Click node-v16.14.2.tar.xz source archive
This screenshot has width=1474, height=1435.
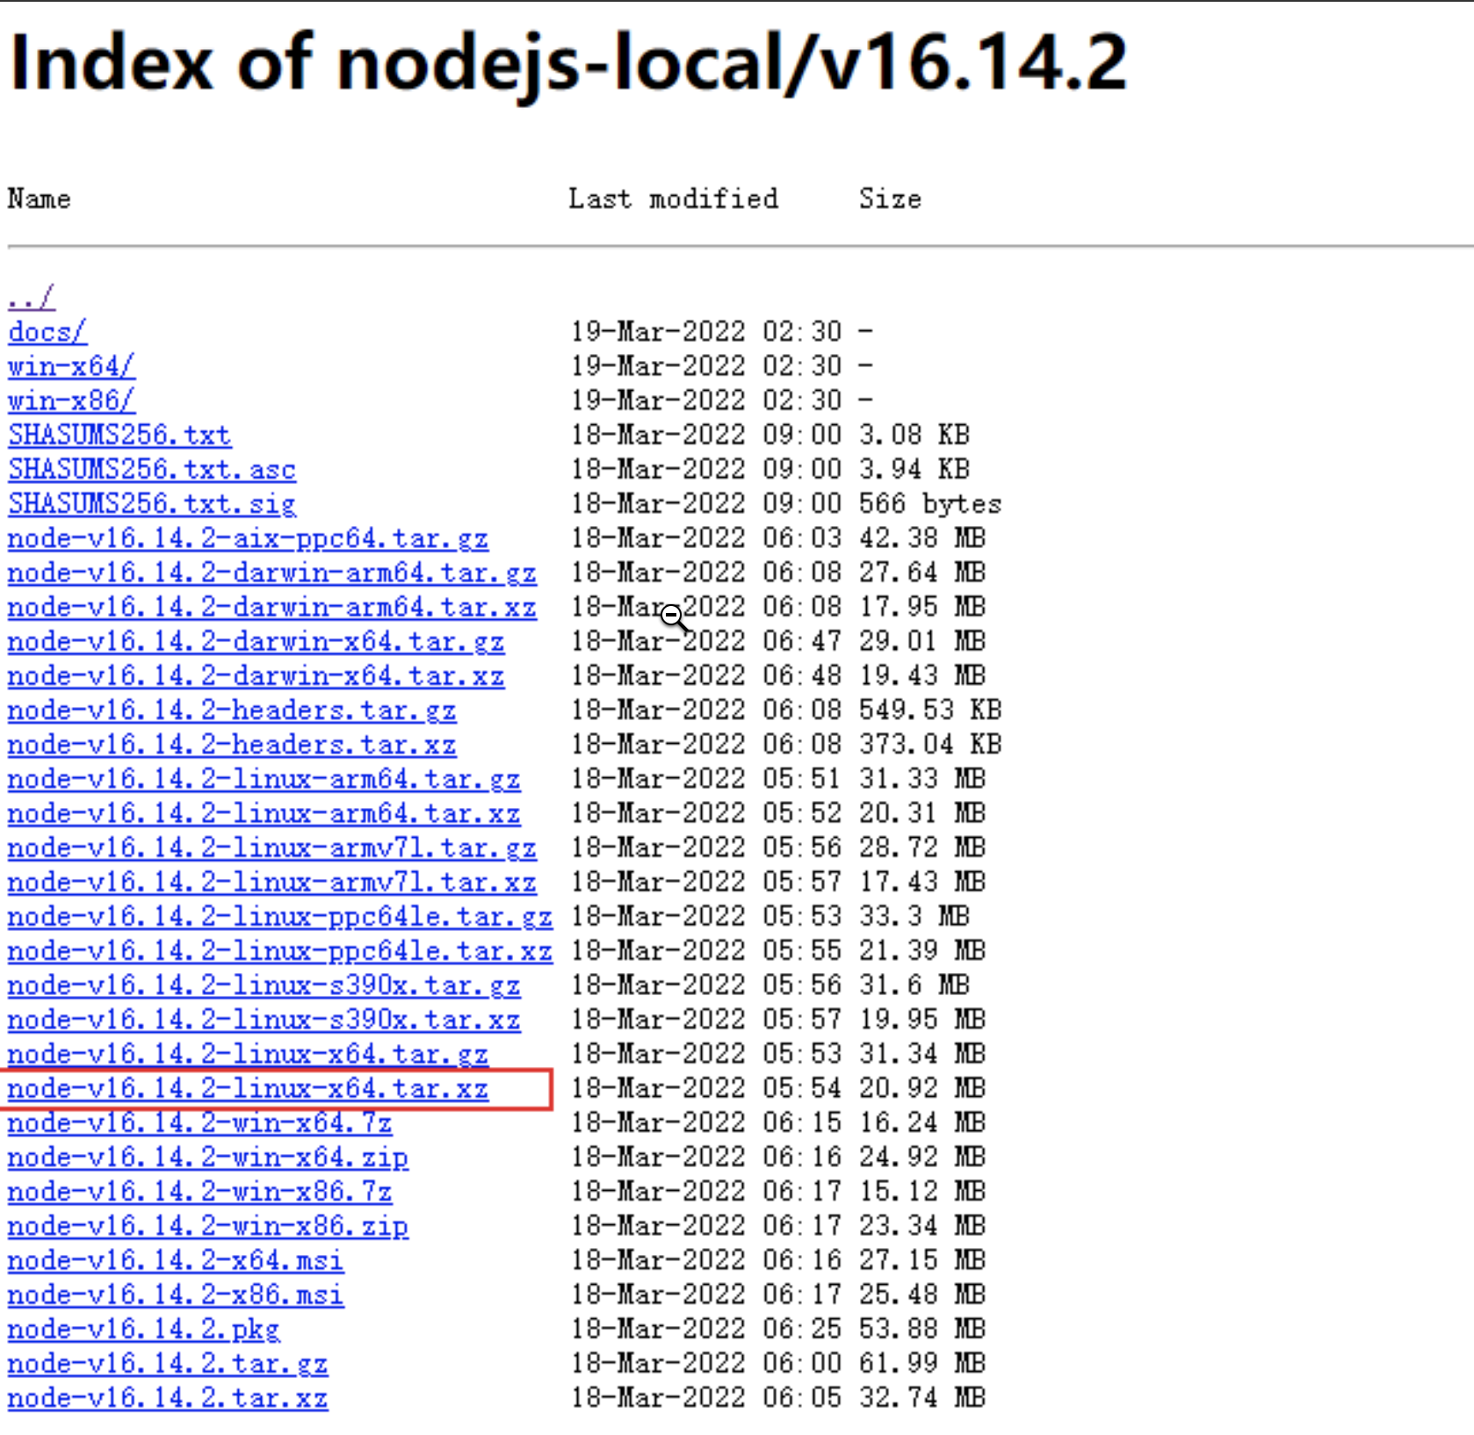coord(167,1397)
